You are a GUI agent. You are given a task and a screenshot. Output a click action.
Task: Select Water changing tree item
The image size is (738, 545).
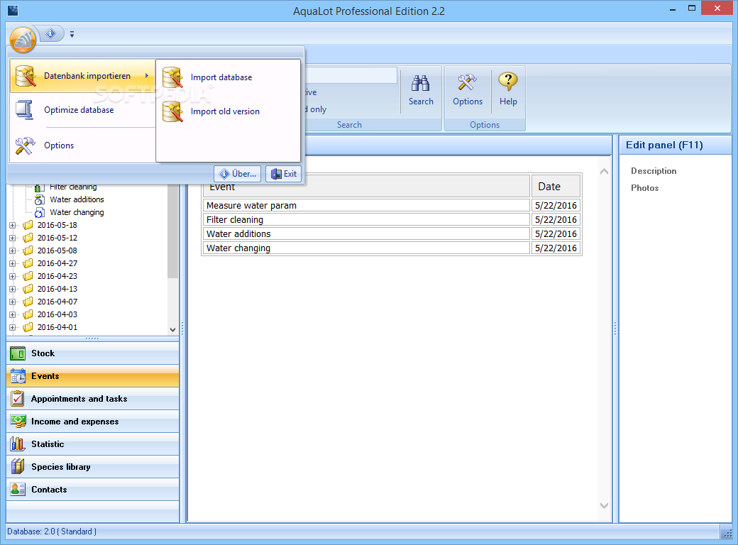(77, 212)
